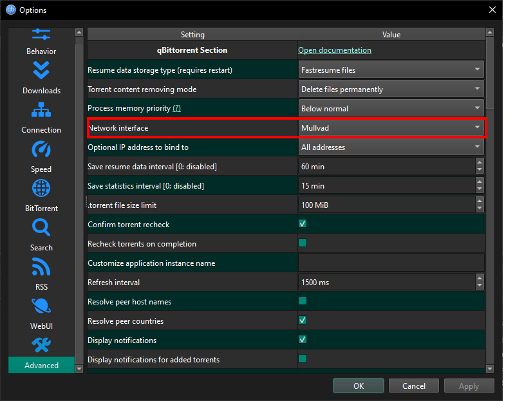Open the BitTorrent globe icon
This screenshot has width=515, height=401.
point(41,188)
